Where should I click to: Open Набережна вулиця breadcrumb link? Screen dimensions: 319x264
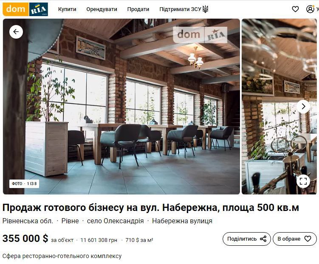182,221
